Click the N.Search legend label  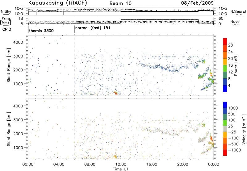pyautogui.click(x=239, y=11)
